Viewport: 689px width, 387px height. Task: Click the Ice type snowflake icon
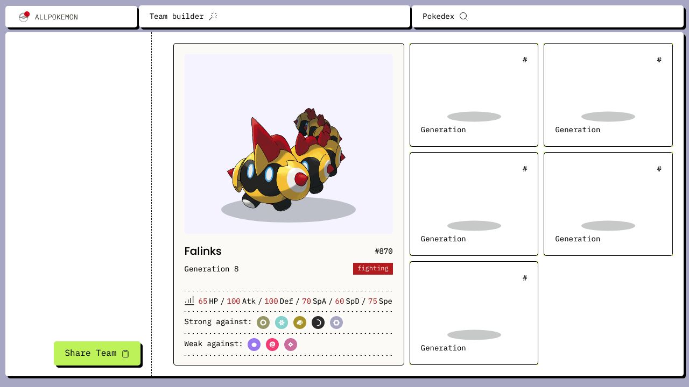[282, 322]
